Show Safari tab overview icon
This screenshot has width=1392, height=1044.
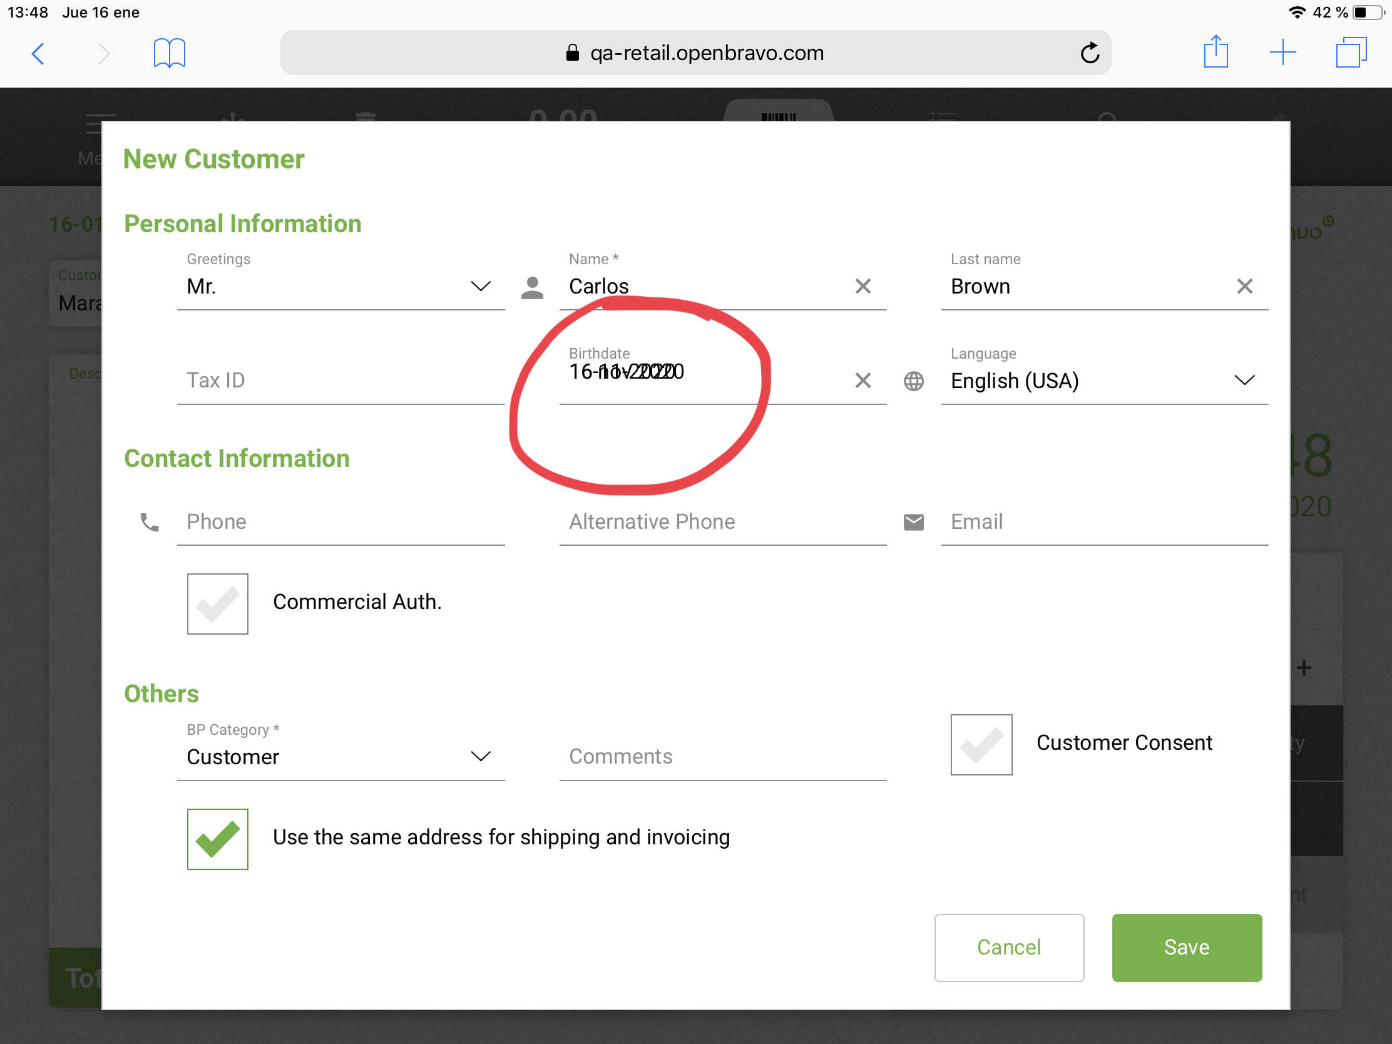pyautogui.click(x=1351, y=52)
